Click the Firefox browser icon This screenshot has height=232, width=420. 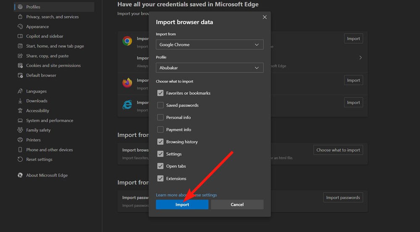pos(127,83)
